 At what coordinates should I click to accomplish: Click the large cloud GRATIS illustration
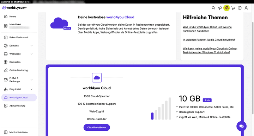60,24
